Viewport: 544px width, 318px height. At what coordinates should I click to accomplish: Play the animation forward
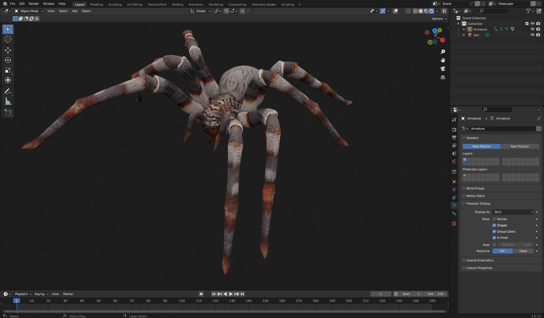(x=231, y=294)
